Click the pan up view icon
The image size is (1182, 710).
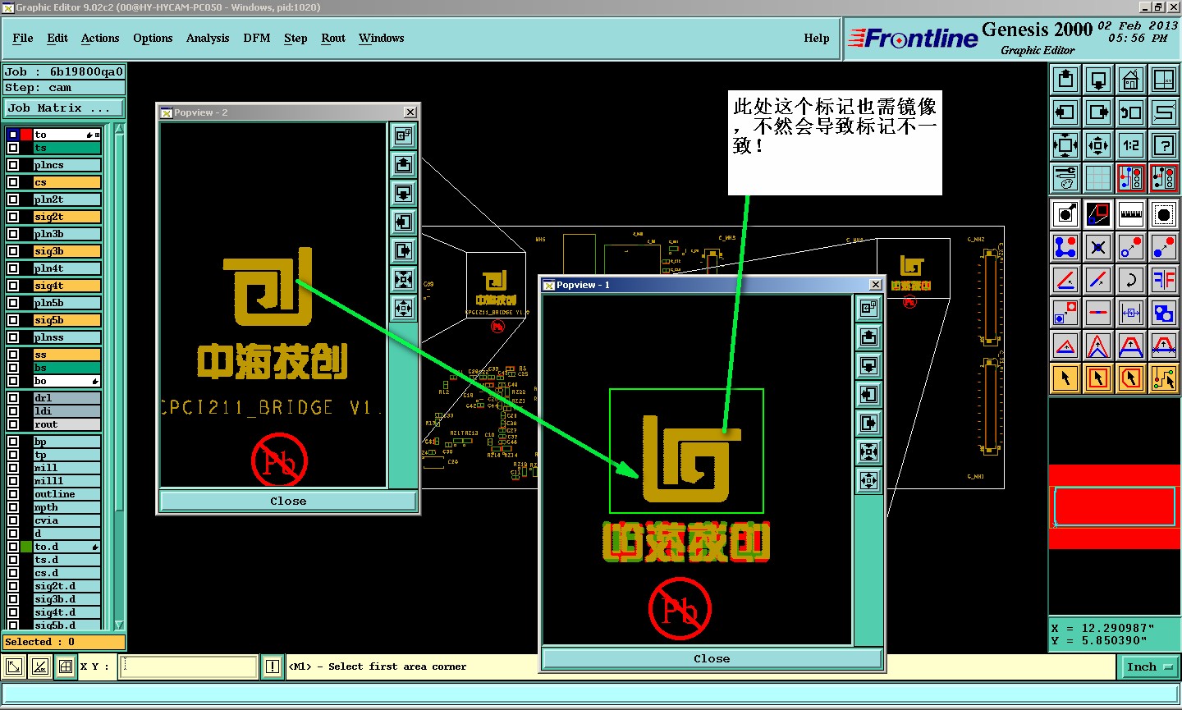tap(1065, 80)
